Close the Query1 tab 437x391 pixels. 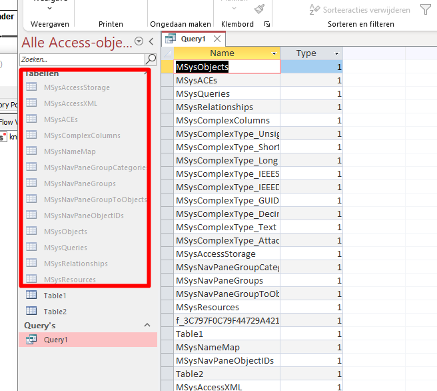pyautogui.click(x=217, y=39)
